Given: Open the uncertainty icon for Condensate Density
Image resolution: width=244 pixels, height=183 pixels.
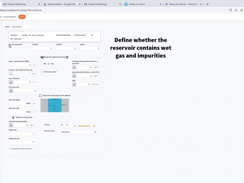Looking at the screenshot, I should pyautogui.click(x=74, y=67).
